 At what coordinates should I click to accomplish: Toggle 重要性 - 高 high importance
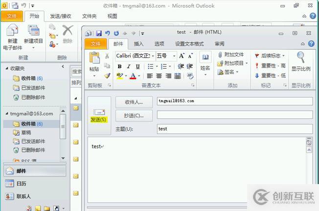tap(271, 66)
